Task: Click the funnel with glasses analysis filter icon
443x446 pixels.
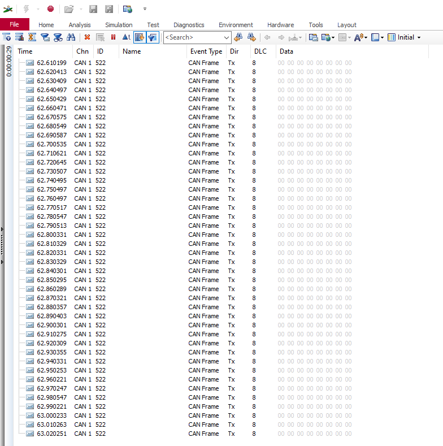Action: click(x=58, y=37)
